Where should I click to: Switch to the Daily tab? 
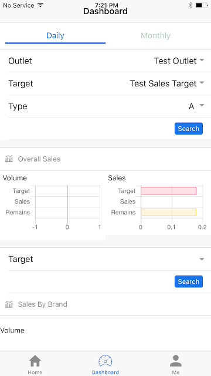pyautogui.click(x=55, y=35)
